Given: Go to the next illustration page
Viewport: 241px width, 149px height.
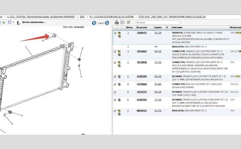Looking at the screenshot, I should [x=107, y=23].
